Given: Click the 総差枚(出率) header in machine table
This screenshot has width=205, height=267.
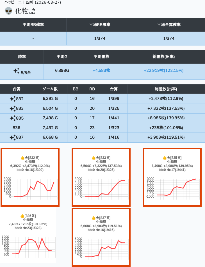Looking at the screenshot, I should click(x=166, y=89).
